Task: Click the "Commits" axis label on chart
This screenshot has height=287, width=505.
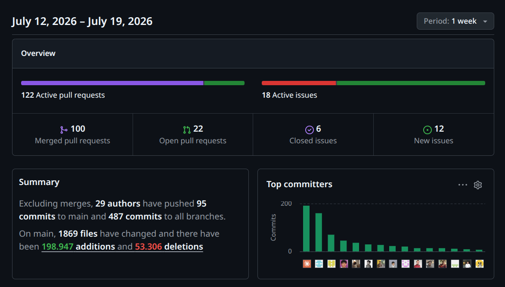Action: click(x=273, y=228)
